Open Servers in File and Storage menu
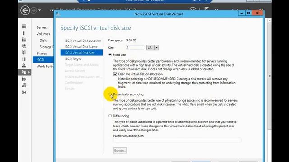Viewport: 289px width, 162px height. (x=42, y=27)
